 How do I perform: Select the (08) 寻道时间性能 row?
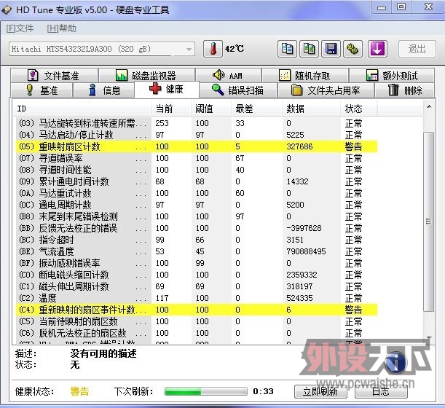(195, 170)
